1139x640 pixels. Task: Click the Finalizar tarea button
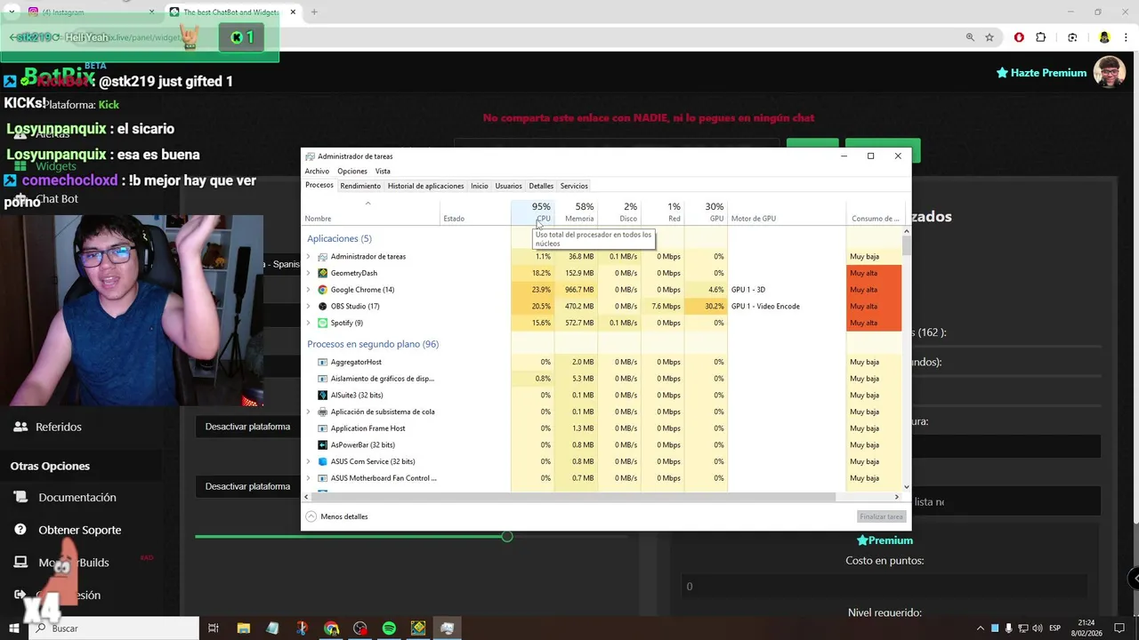pyautogui.click(x=882, y=516)
